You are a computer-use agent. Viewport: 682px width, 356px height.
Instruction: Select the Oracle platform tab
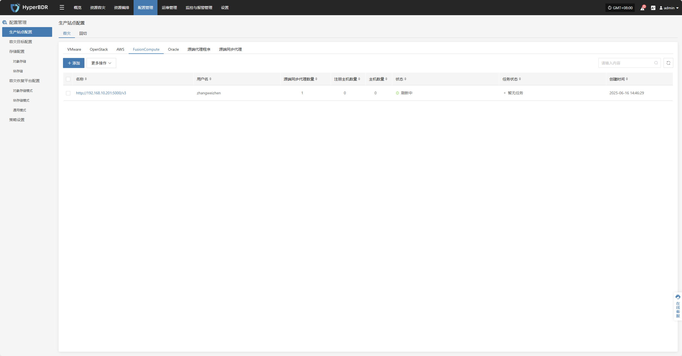pyautogui.click(x=173, y=49)
